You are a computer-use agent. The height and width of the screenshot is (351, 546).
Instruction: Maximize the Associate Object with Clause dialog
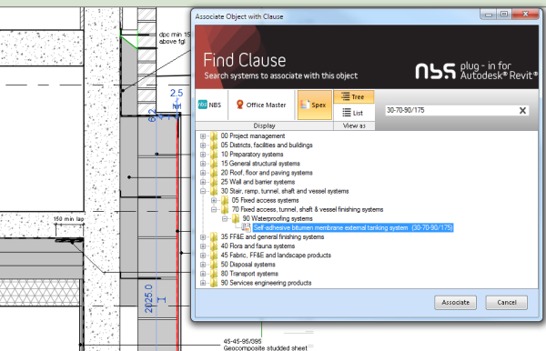504,15
